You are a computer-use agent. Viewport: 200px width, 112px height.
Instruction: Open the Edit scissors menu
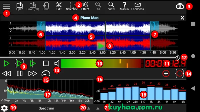coord(59,7)
